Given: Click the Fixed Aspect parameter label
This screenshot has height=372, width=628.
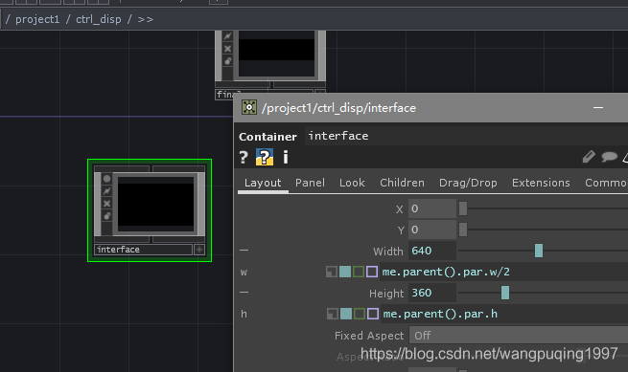Looking at the screenshot, I should pos(369,336).
